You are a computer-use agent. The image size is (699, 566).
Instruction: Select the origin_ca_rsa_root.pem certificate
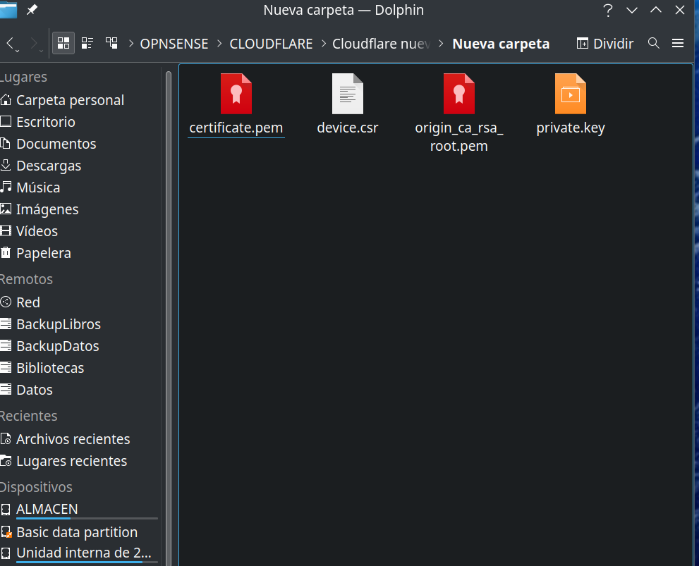[x=459, y=94]
